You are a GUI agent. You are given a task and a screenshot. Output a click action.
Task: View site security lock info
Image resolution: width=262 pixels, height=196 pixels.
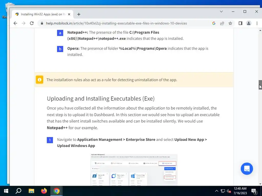click(42, 23)
